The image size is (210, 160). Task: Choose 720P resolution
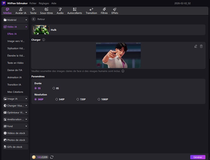(78, 99)
